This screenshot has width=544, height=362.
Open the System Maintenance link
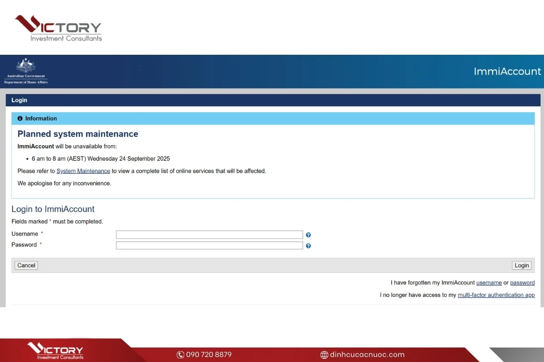pyautogui.click(x=83, y=171)
